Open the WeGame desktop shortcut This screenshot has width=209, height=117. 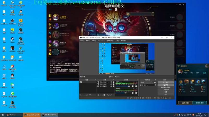pos(12,49)
